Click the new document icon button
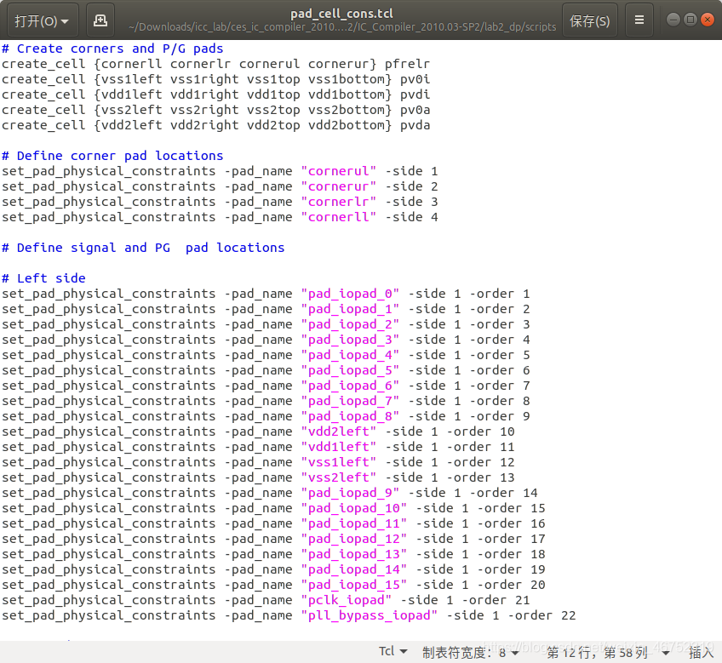This screenshot has width=722, height=663. [100, 20]
